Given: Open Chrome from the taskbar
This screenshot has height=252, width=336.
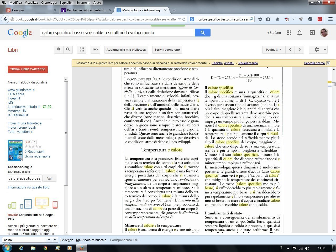Looking at the screenshot, I should 45,248.
